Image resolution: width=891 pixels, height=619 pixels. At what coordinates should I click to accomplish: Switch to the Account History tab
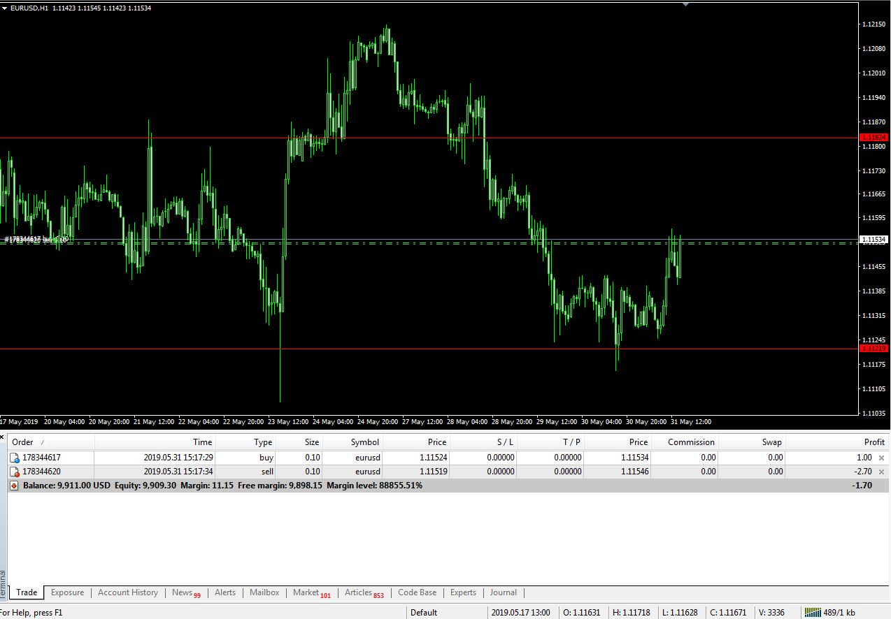coord(127,592)
